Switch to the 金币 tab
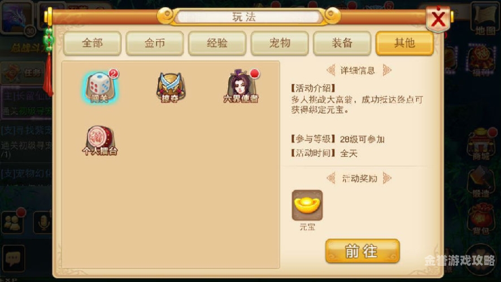The width and height of the screenshot is (501, 282). pos(155,43)
